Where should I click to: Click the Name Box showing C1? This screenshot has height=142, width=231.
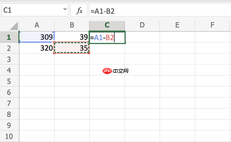[35, 10]
